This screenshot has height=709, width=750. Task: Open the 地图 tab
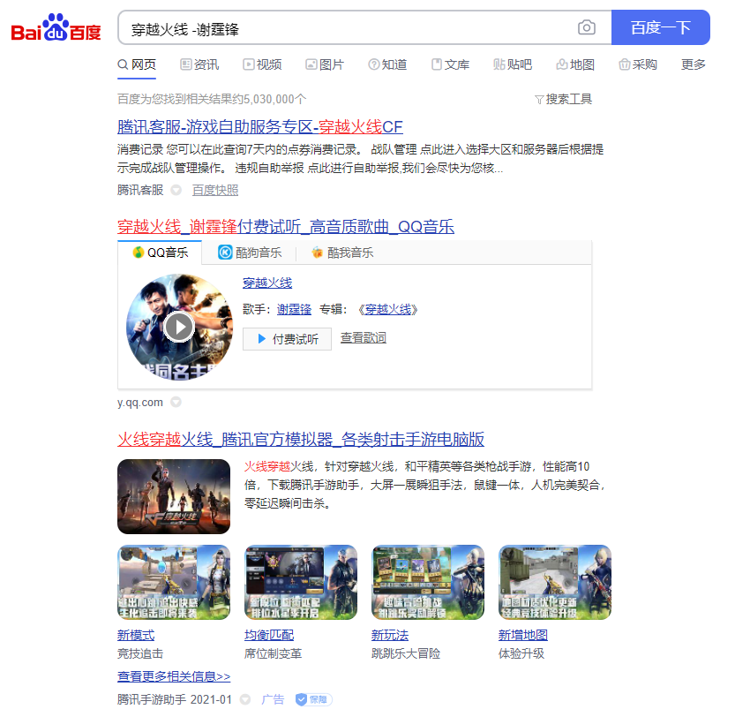click(x=575, y=64)
